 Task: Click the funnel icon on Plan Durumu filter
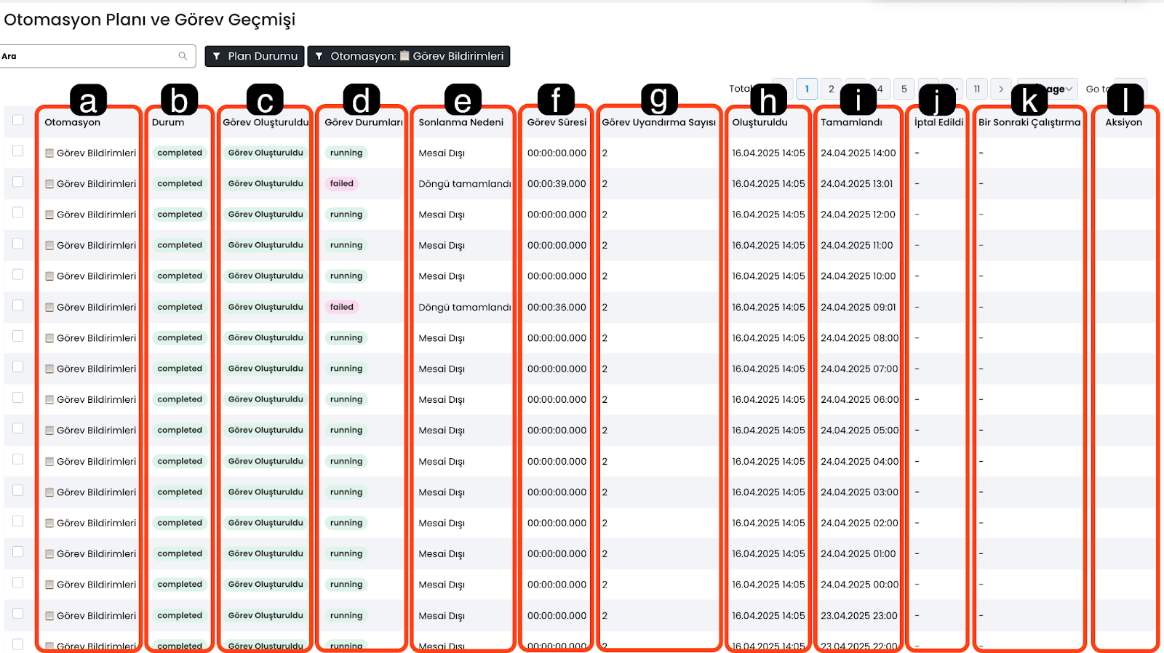tap(217, 56)
